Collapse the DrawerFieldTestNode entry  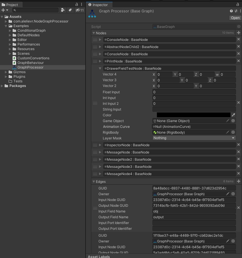pos(100,68)
